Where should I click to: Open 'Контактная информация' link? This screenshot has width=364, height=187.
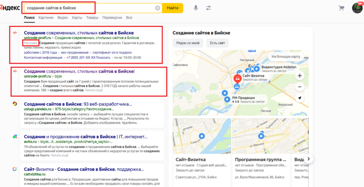point(43,58)
